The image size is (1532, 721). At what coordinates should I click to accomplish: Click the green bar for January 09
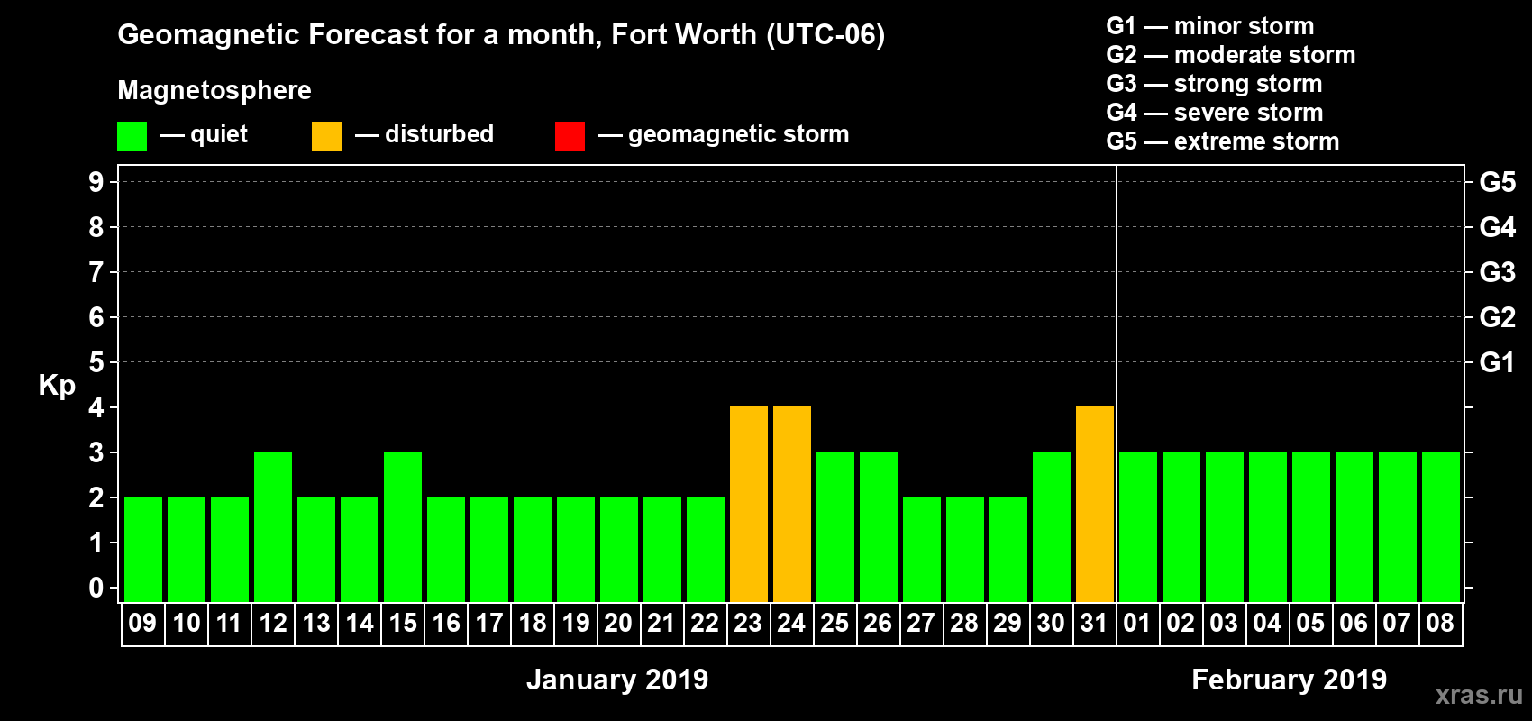(143, 549)
